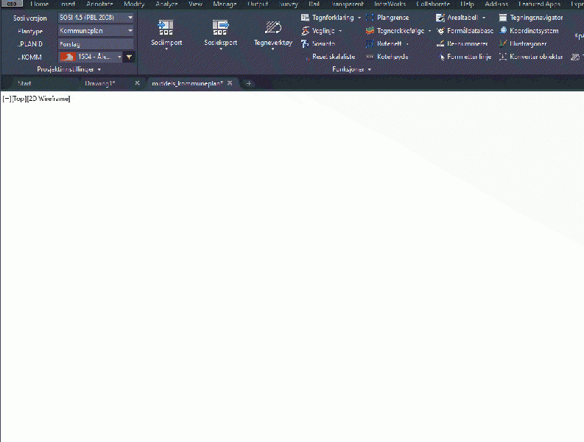Add a new drawing tab with plus
Screen dimensions: 584x442
(249, 83)
